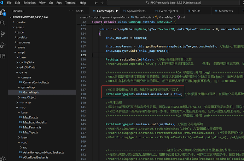Switch to the NPC.ts tab
The width and height of the screenshot is (244, 161).
coord(196,11)
